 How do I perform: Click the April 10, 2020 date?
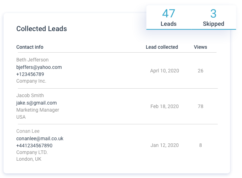pos(165,71)
